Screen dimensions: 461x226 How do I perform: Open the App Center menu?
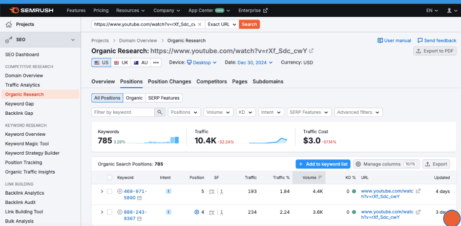pos(209,10)
